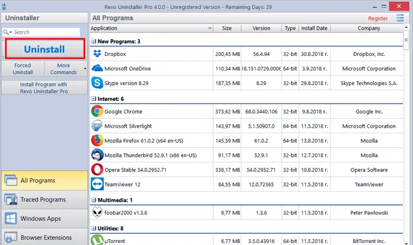
Task: Click the 373,62 MB size cell
Action: click(x=227, y=112)
